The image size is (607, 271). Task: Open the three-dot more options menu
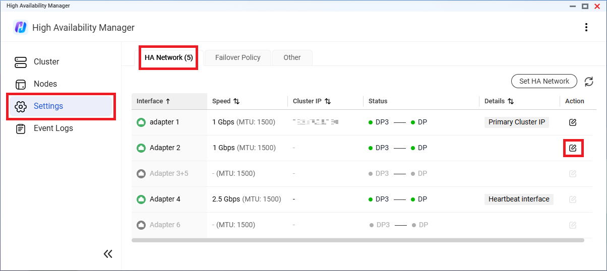tap(586, 27)
